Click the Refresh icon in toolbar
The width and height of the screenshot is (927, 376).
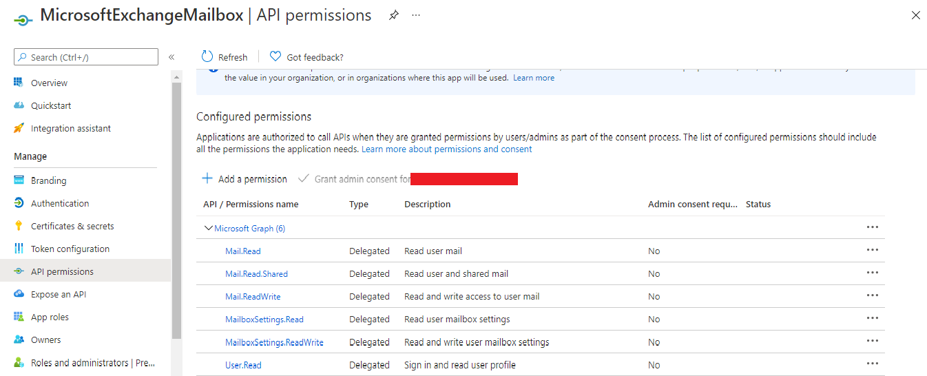207,56
